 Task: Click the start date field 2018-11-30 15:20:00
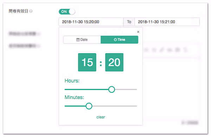click(x=91, y=22)
